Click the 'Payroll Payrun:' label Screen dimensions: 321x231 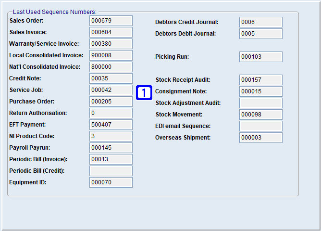pos(30,148)
